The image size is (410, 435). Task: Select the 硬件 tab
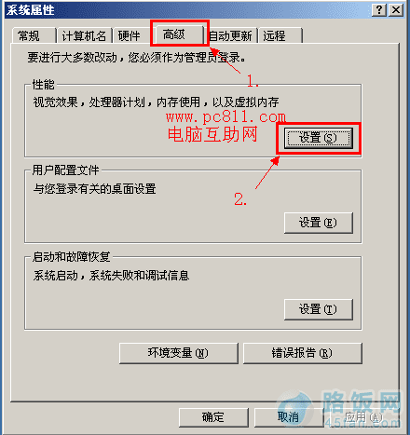[129, 35]
